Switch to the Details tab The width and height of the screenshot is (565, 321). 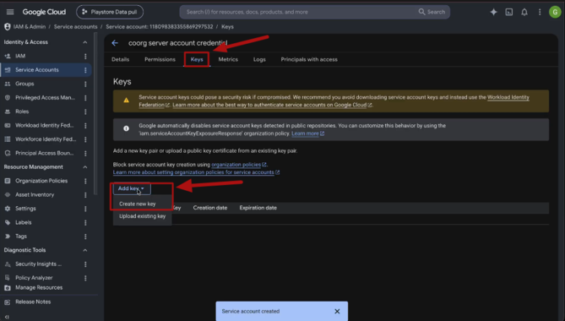click(x=121, y=59)
